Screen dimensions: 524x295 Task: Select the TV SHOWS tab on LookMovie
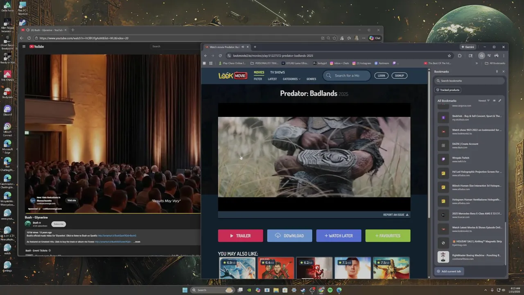277,73
